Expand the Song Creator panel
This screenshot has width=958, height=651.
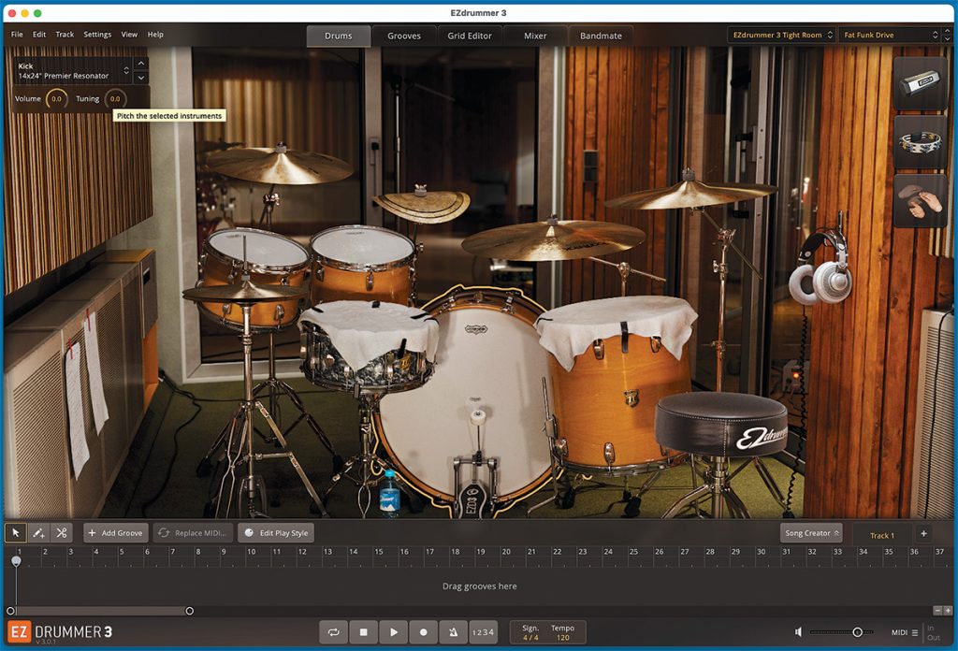point(811,533)
